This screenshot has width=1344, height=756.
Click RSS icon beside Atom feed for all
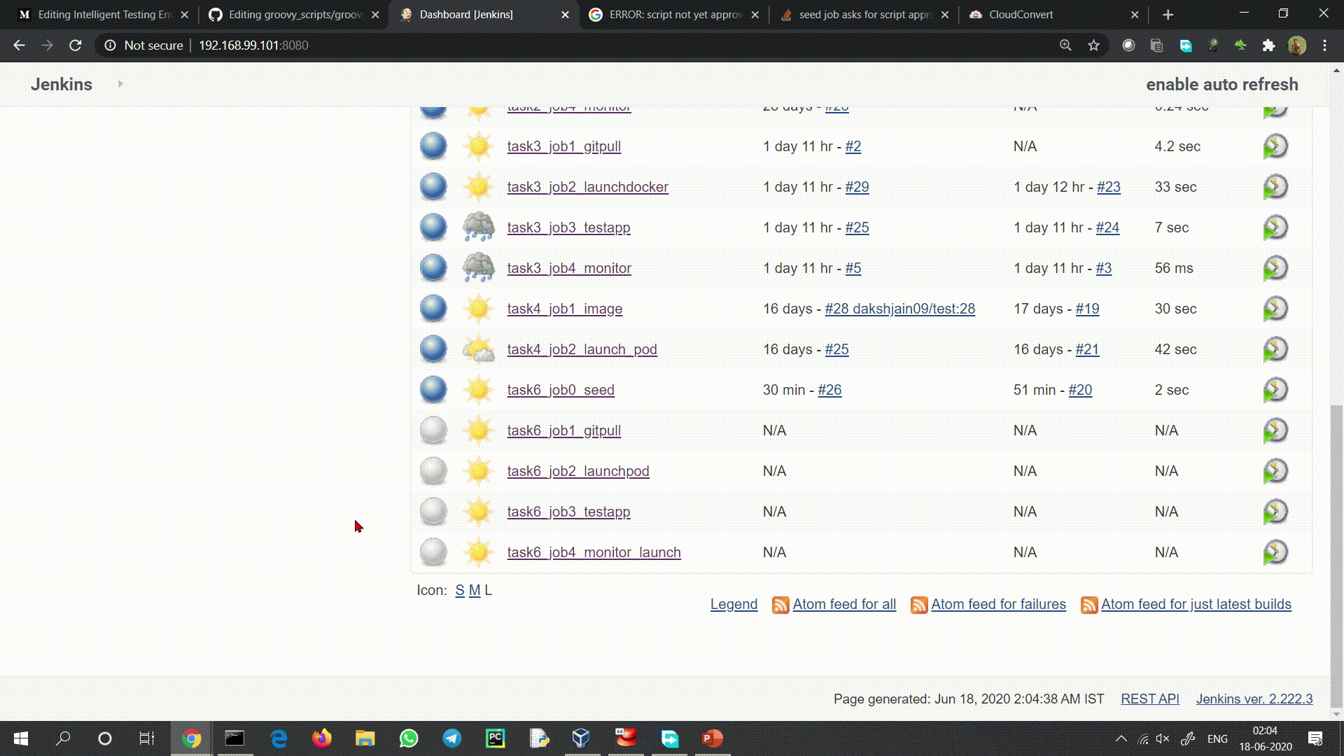780,605
